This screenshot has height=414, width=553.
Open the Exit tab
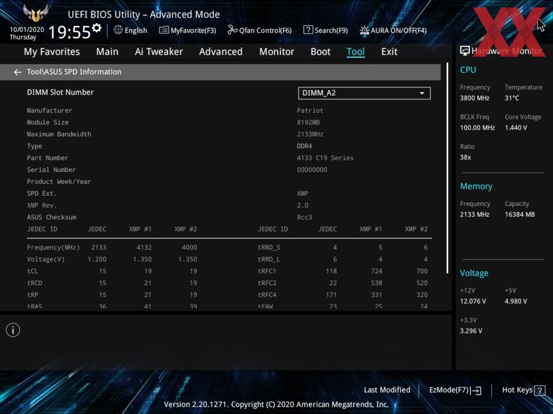point(389,52)
